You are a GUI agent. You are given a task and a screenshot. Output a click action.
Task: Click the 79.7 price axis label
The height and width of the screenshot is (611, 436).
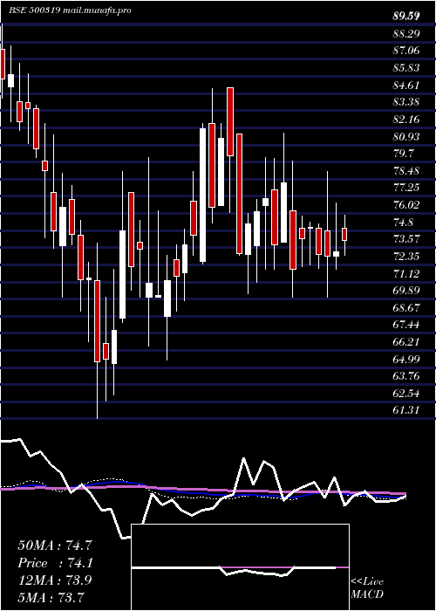pos(403,154)
